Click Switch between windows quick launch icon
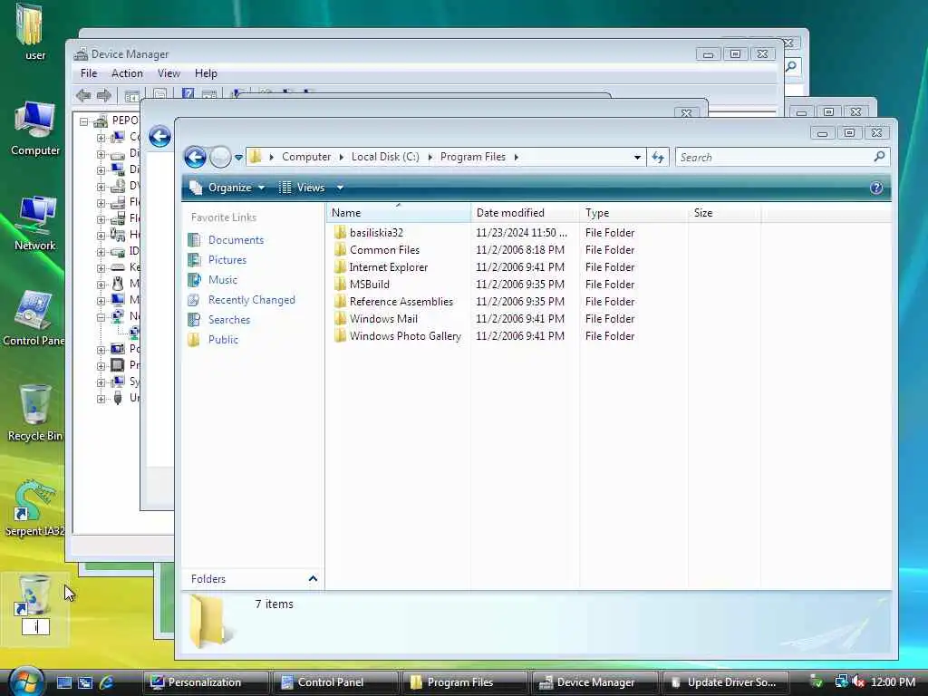Viewport: 928px width, 696px height. pyautogui.click(x=85, y=682)
